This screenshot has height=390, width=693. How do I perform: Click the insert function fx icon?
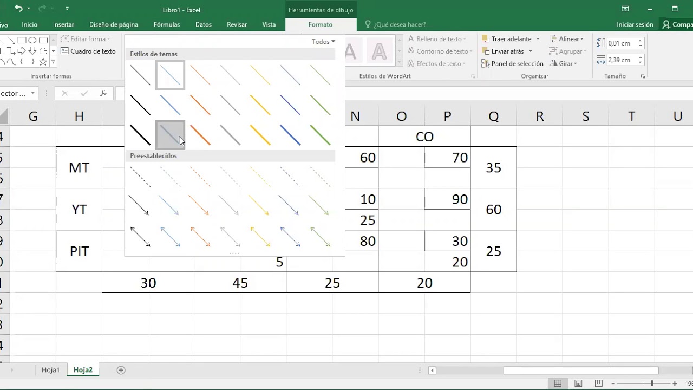[103, 93]
